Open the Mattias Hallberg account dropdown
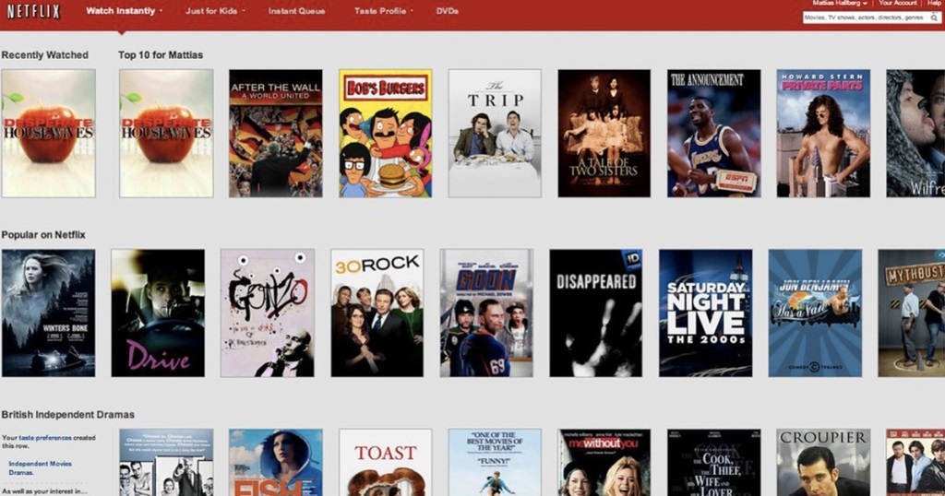945x496 pixels. pyautogui.click(x=840, y=4)
